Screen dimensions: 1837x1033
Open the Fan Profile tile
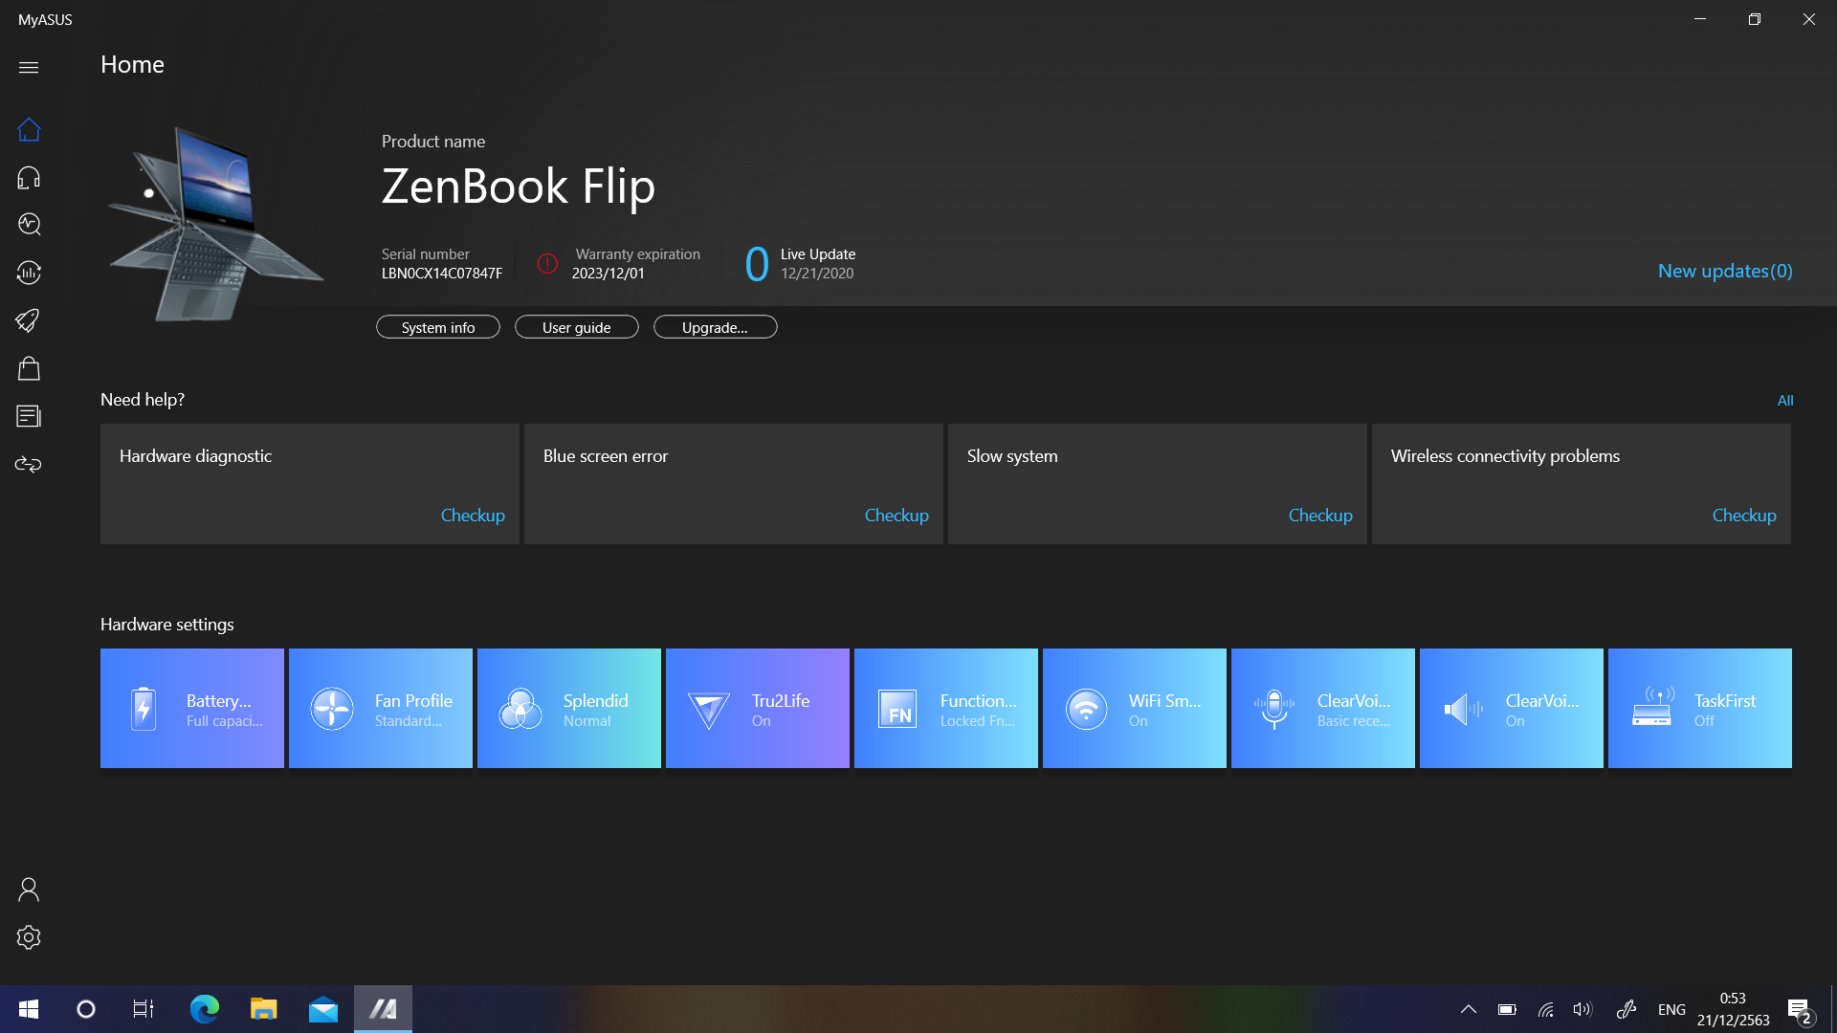381,708
